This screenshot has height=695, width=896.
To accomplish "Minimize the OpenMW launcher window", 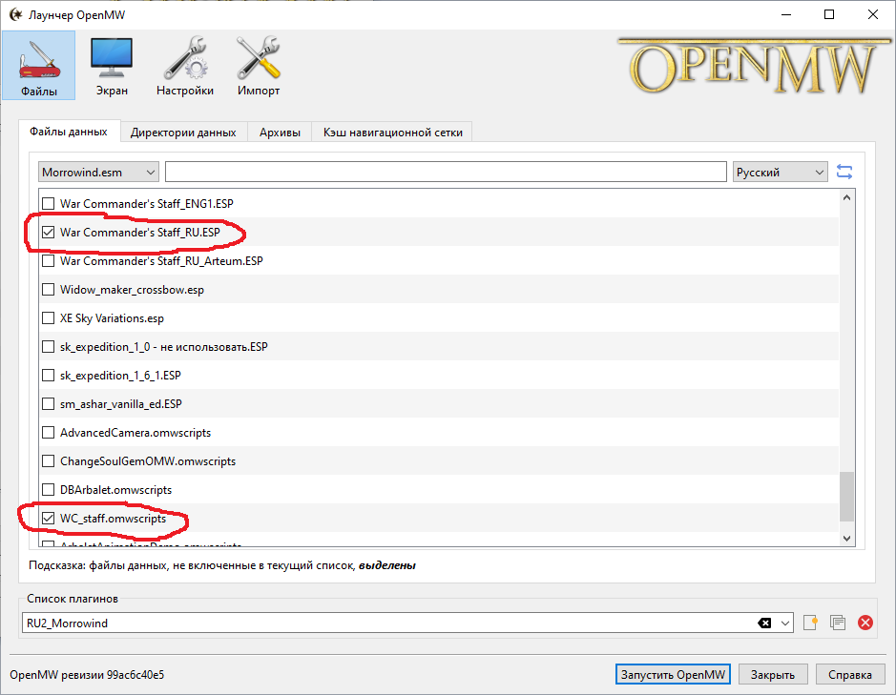I will (x=786, y=15).
